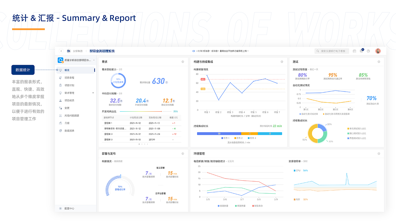396x222 pixels.
Task: Open settings gear of 需求 card
Action: 183,62
